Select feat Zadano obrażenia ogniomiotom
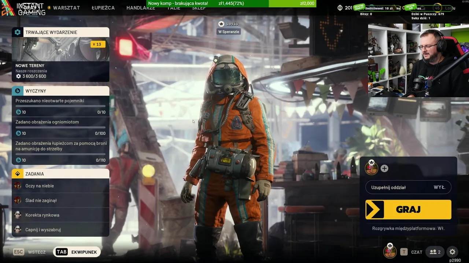This screenshot has height=263, width=469. 47,122
